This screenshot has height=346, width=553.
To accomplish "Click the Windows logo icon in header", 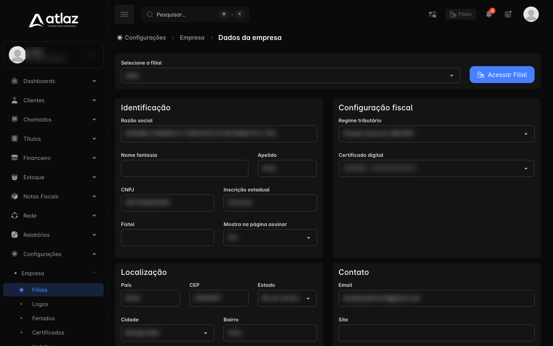I will [x=432, y=14].
